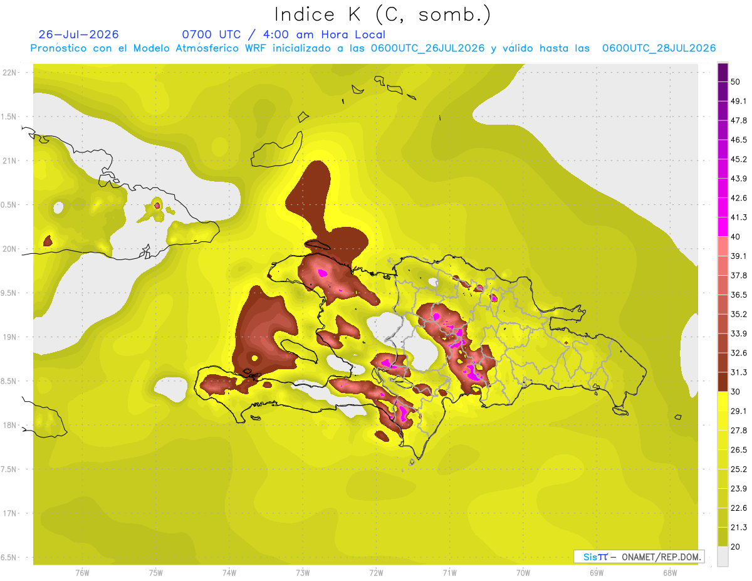Click the colorbar value '26.5'
Screen dimensions: 752x581
738,450
